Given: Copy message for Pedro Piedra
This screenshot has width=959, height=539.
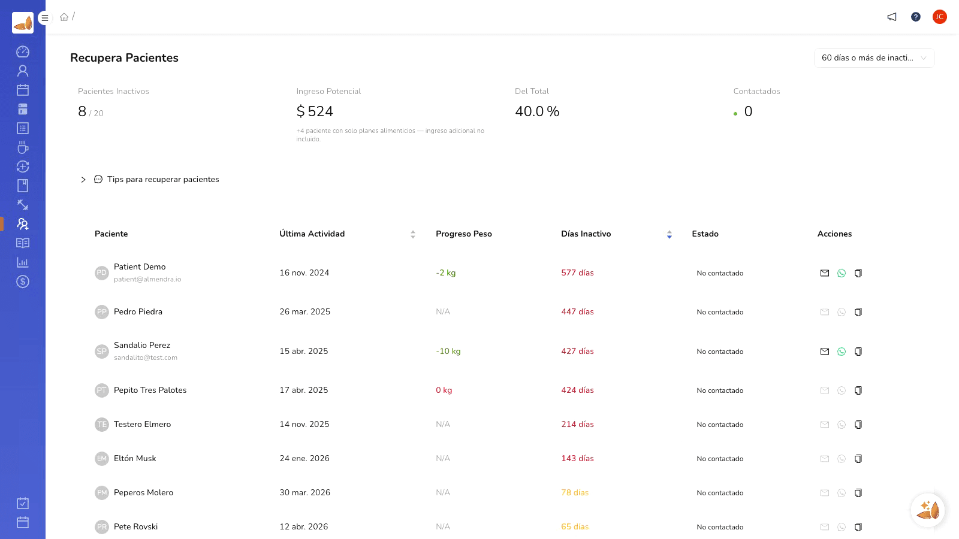Looking at the screenshot, I should point(858,312).
